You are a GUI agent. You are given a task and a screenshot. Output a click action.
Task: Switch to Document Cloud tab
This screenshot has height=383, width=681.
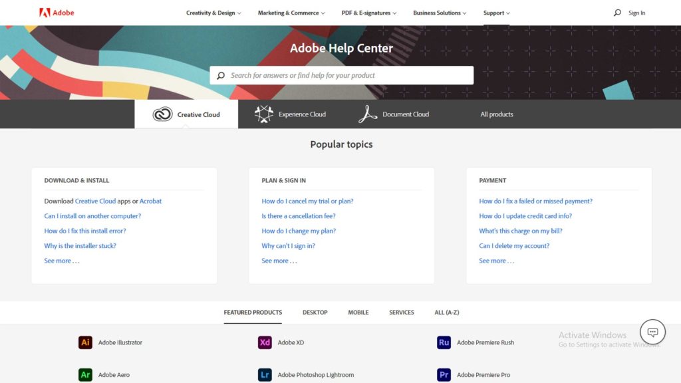click(x=394, y=114)
